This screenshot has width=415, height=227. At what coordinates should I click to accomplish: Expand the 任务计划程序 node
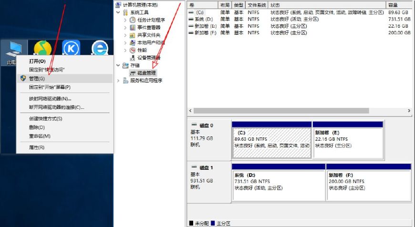pyautogui.click(x=125, y=20)
